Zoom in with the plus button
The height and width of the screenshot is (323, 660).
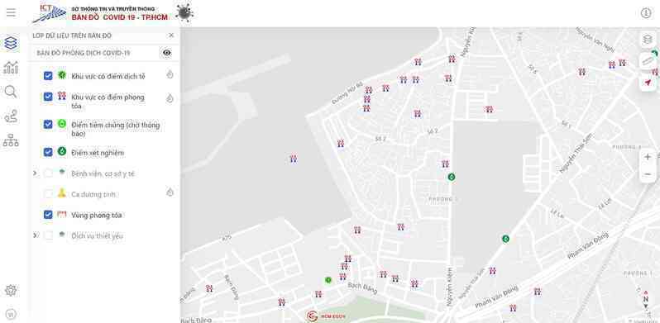click(648, 157)
